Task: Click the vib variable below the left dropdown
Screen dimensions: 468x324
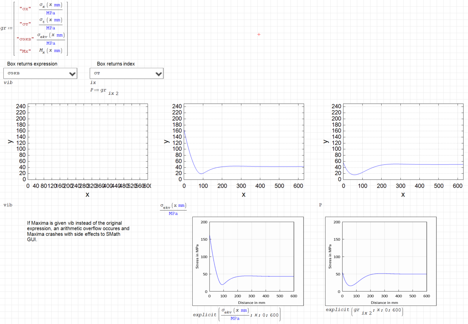Action: pos(8,83)
